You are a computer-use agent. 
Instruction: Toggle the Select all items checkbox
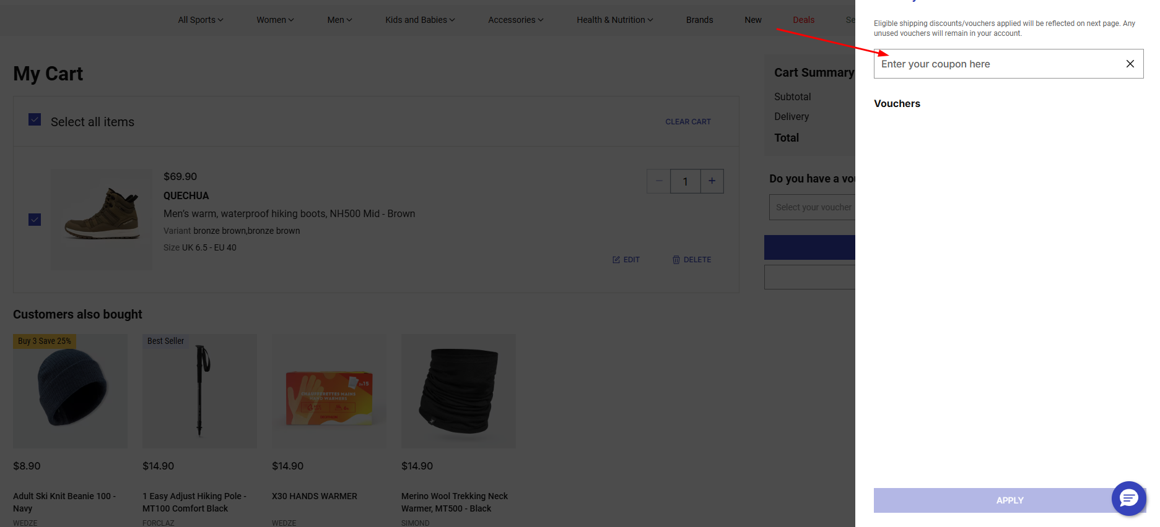[x=35, y=120]
